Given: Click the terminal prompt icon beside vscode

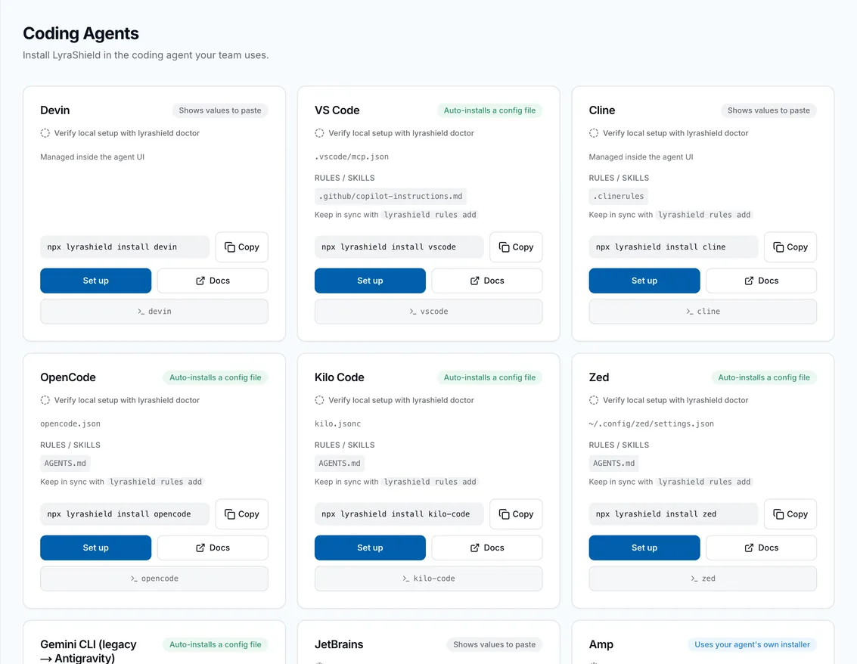Looking at the screenshot, I should (413, 312).
